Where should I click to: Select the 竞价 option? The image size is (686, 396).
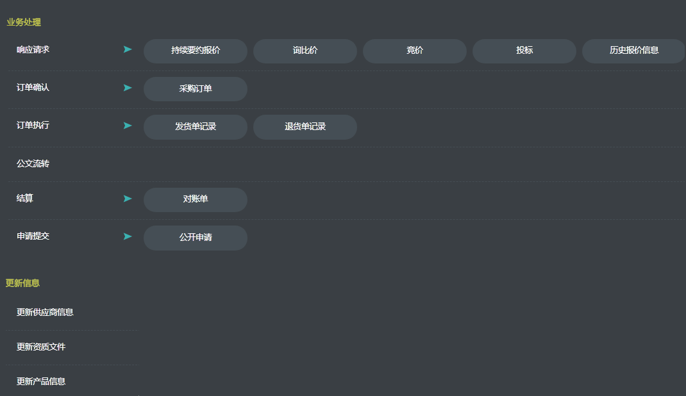[x=415, y=51]
